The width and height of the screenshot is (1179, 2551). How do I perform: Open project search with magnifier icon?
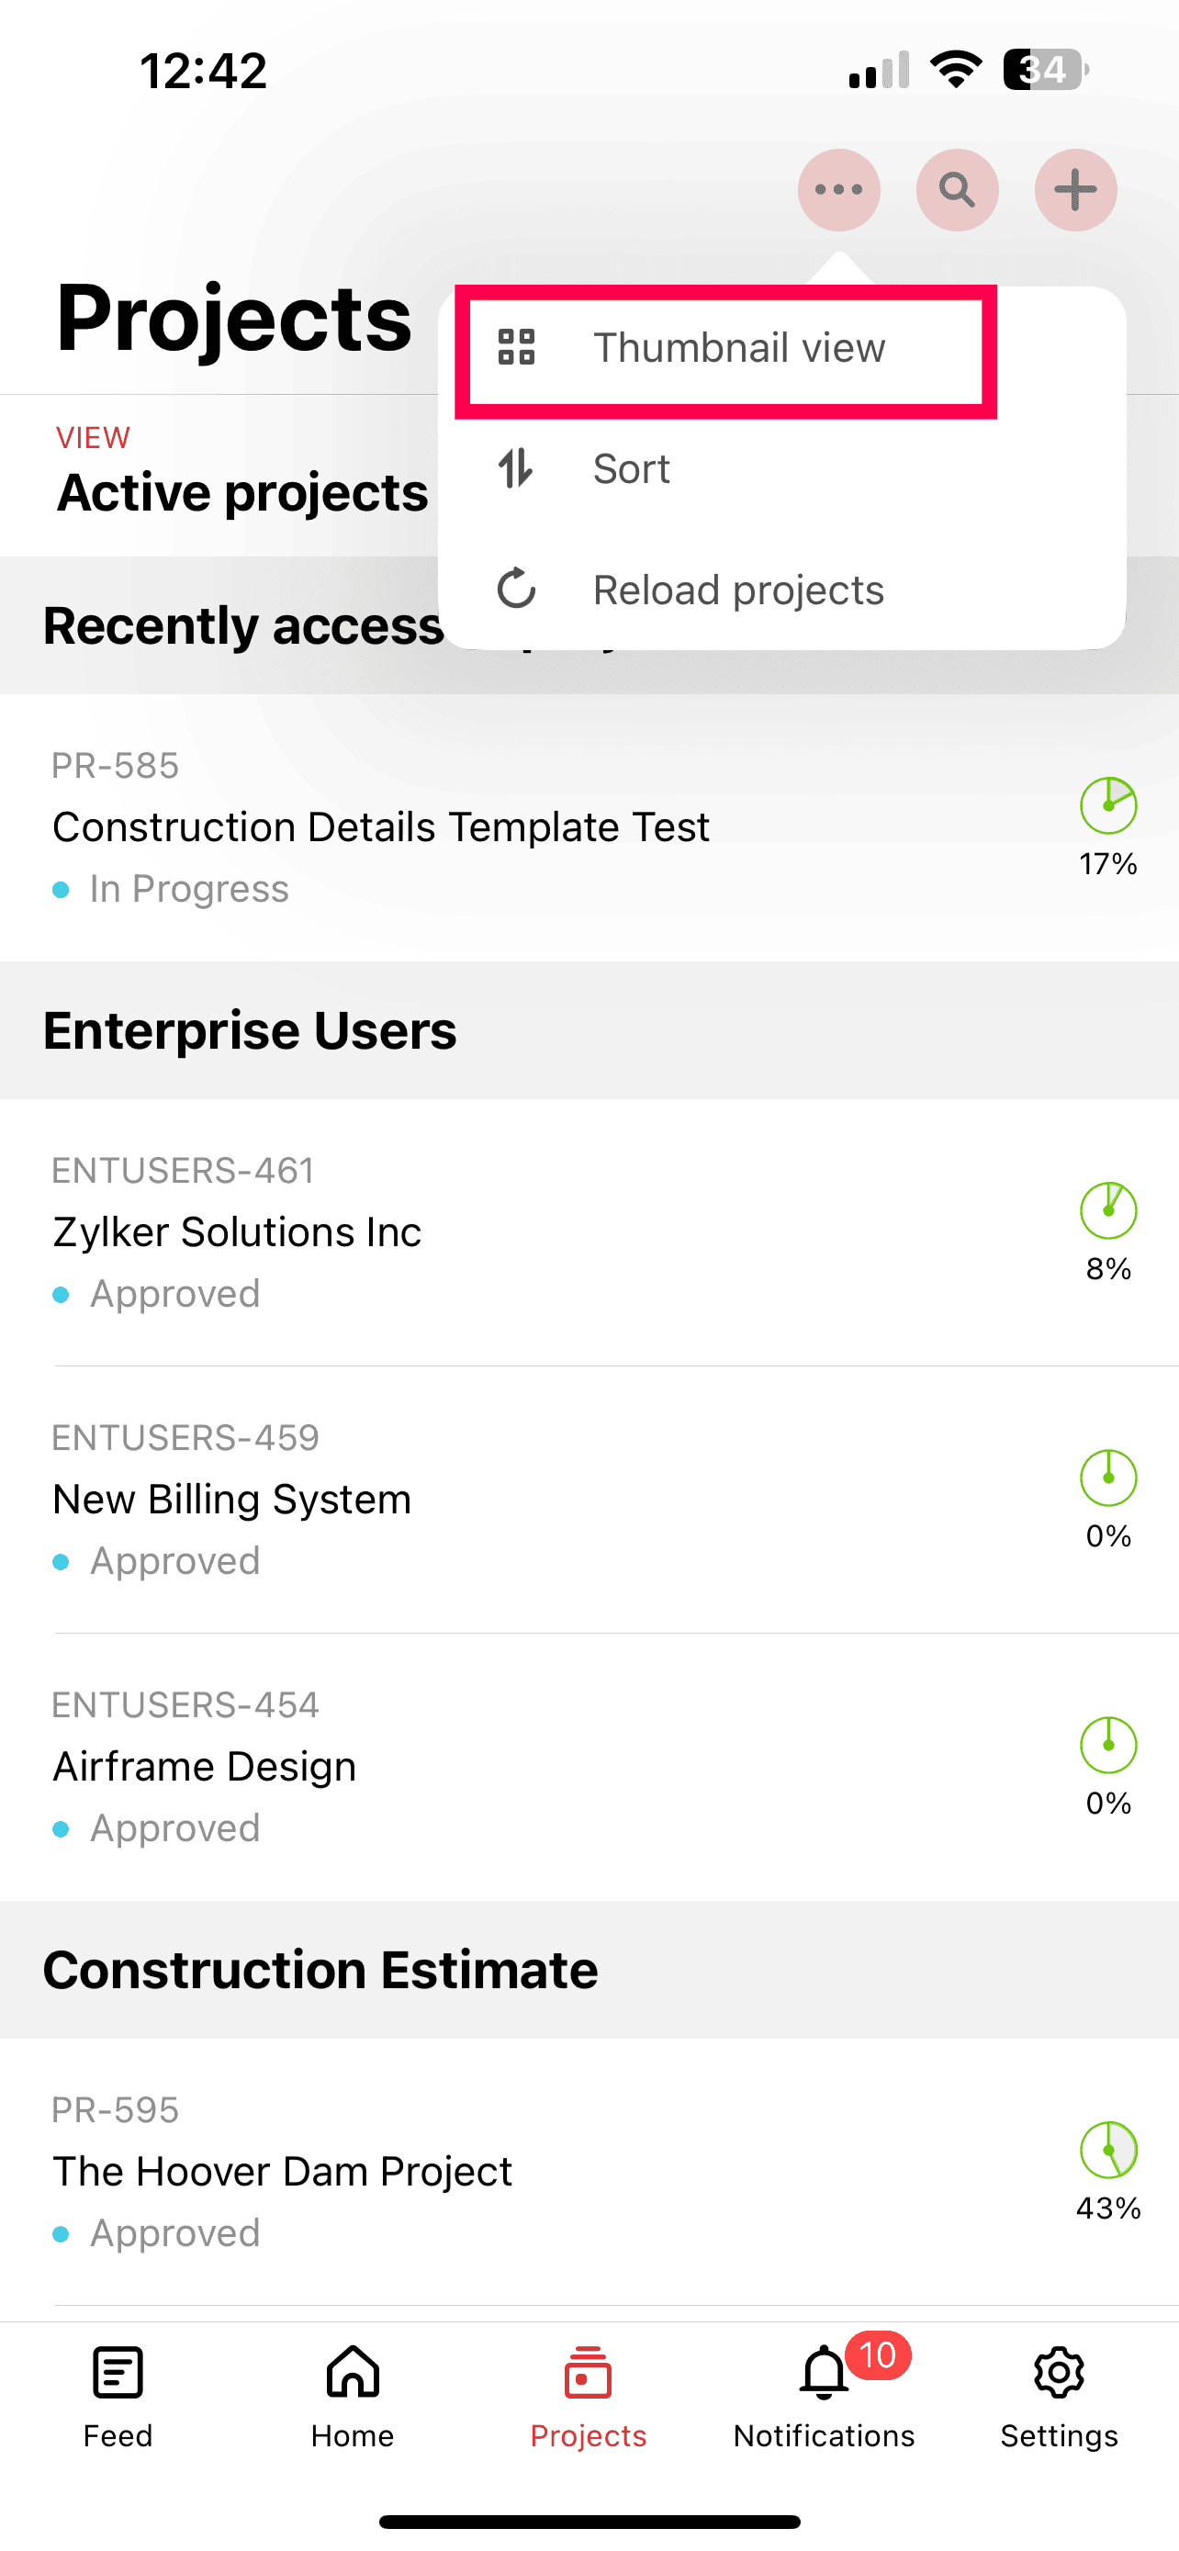[956, 189]
